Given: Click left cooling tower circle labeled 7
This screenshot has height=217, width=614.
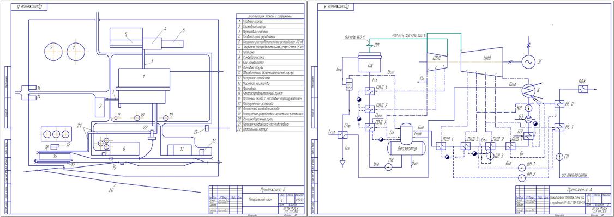Looking at the screenshot, I should coord(53,52).
